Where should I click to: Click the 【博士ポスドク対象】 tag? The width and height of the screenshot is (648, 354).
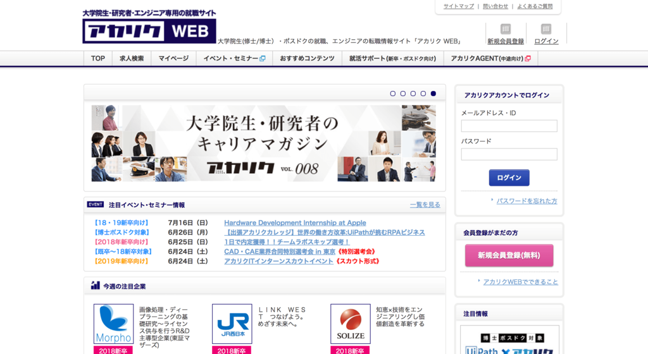pos(122,232)
